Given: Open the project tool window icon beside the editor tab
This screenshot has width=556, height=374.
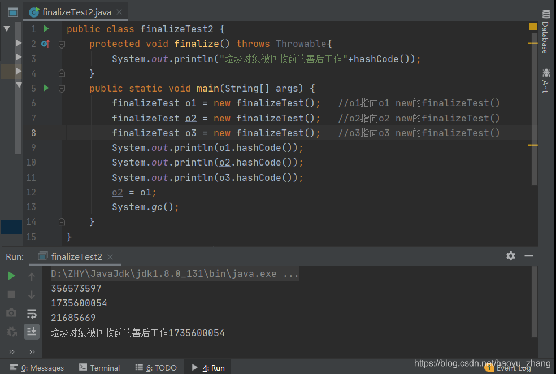Looking at the screenshot, I should [13, 12].
